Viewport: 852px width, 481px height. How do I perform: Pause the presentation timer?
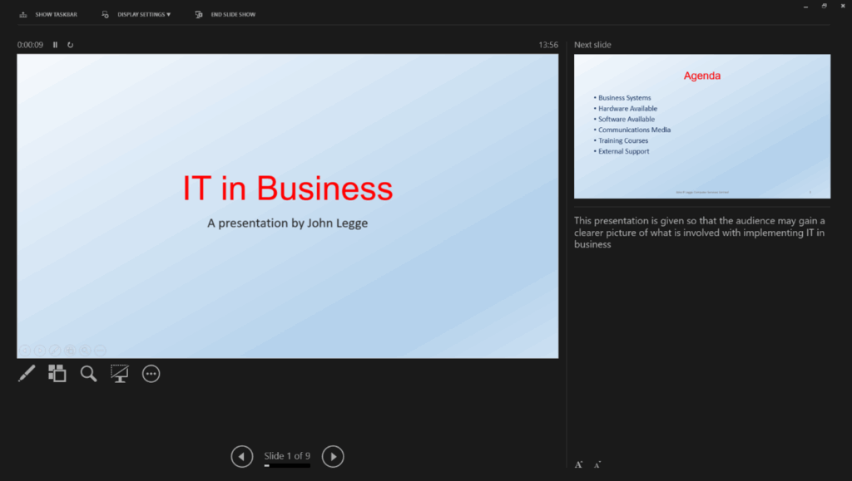click(55, 45)
